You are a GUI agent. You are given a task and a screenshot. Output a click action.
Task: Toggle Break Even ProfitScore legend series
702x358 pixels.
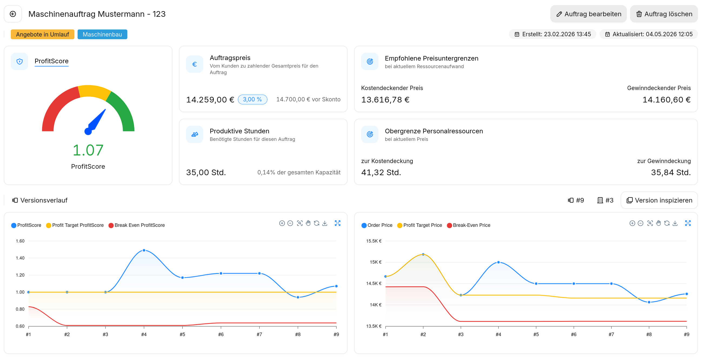[x=137, y=225]
